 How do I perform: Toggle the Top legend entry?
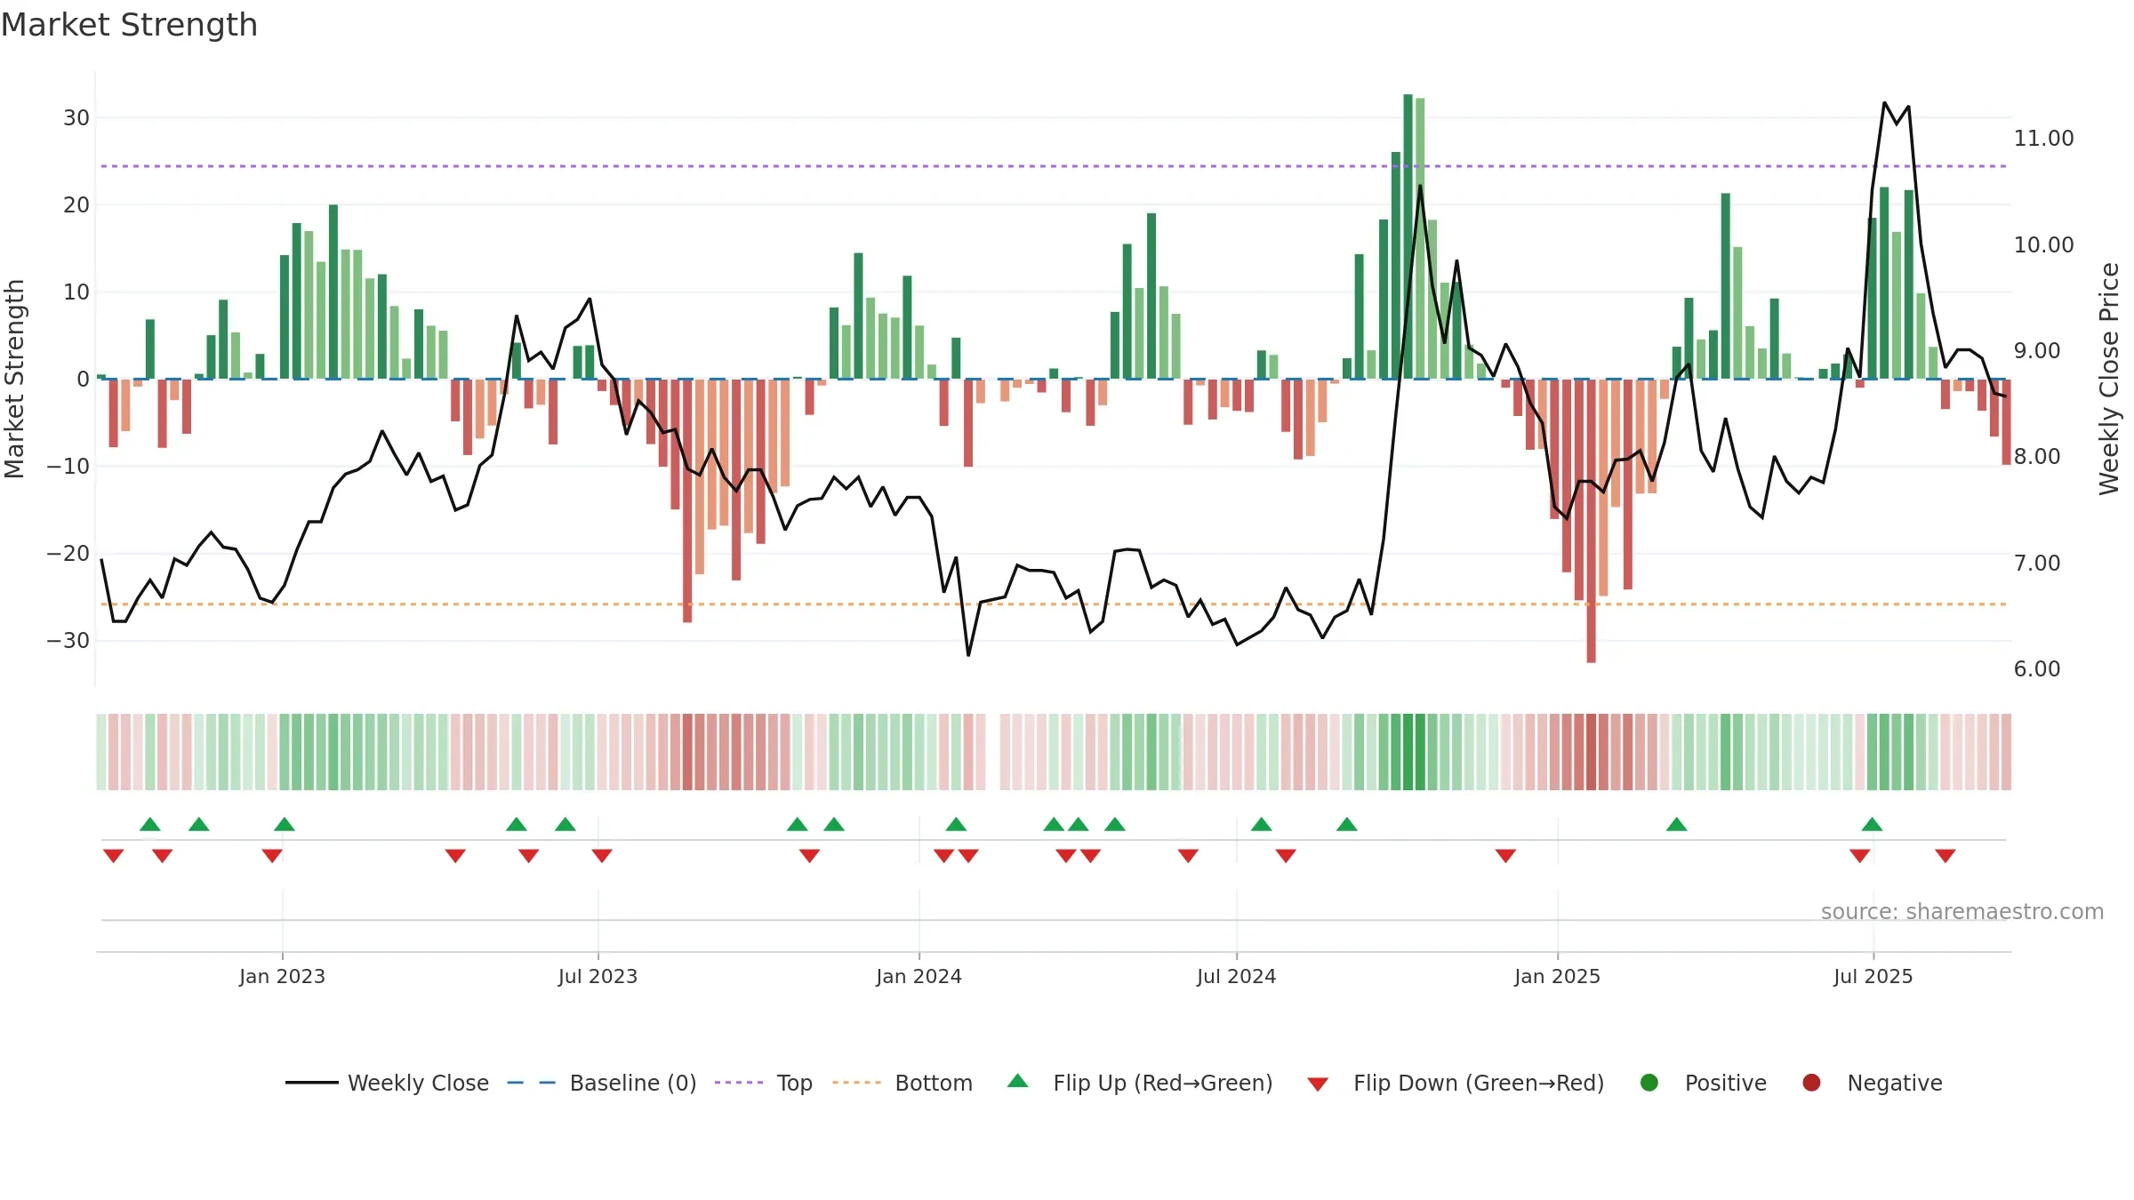click(x=764, y=1083)
